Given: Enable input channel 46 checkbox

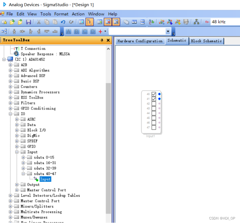Looking at the screenshot, I should point(154,123).
